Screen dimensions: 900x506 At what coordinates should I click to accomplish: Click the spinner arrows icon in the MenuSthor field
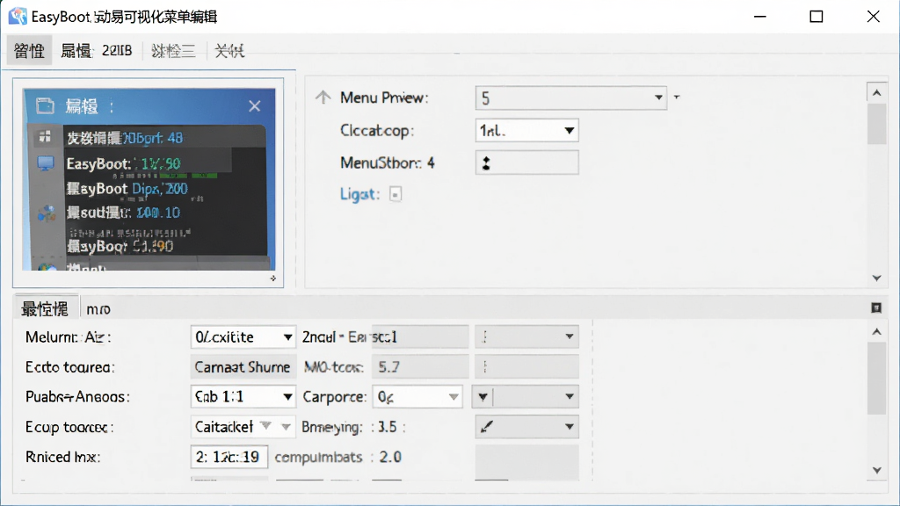[x=486, y=163]
